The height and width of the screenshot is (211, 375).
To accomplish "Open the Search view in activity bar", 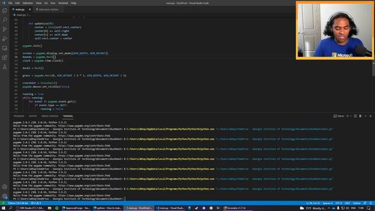I will pos(5,20).
